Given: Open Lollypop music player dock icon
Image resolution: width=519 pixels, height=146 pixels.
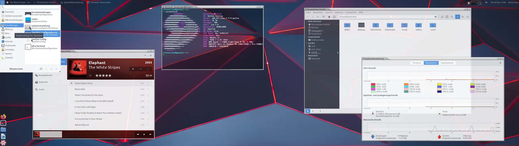Looking at the screenshot, I should click(3, 143).
